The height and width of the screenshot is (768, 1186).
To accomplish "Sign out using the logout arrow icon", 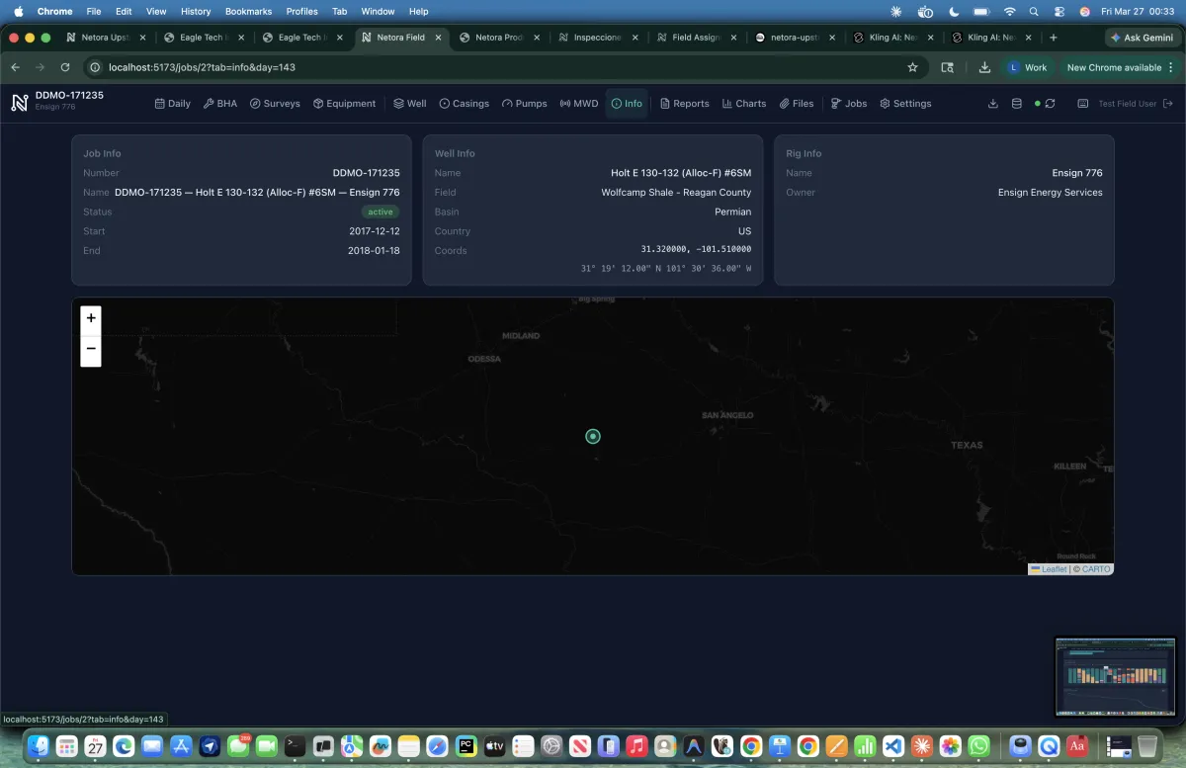I will (1168, 103).
